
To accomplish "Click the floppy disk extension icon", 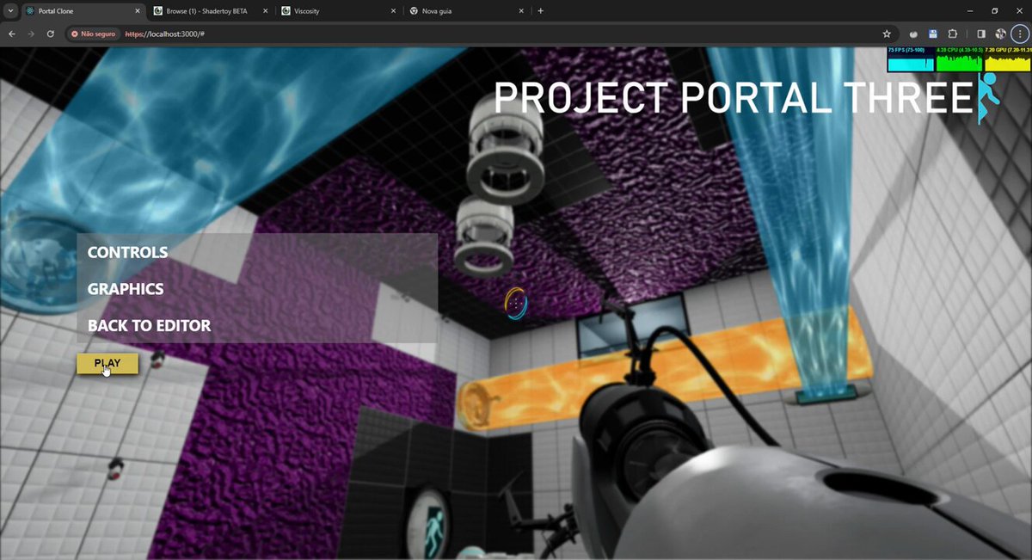I will [x=933, y=34].
